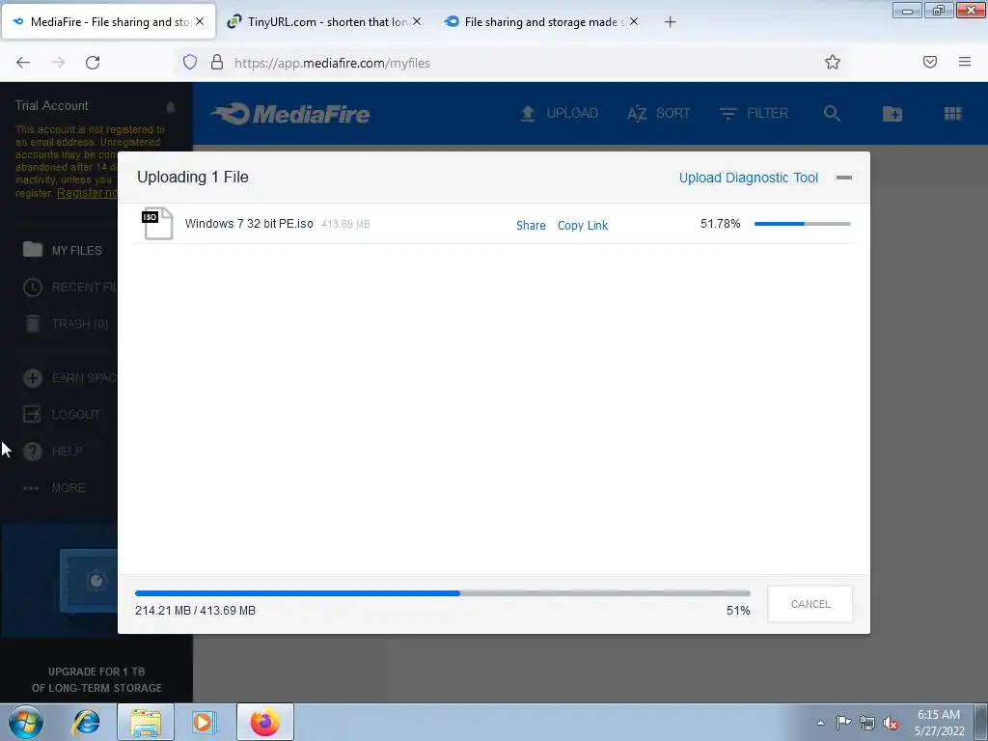This screenshot has width=988, height=741.
Task: Open Internet Explorer from taskbar
Action: (86, 722)
